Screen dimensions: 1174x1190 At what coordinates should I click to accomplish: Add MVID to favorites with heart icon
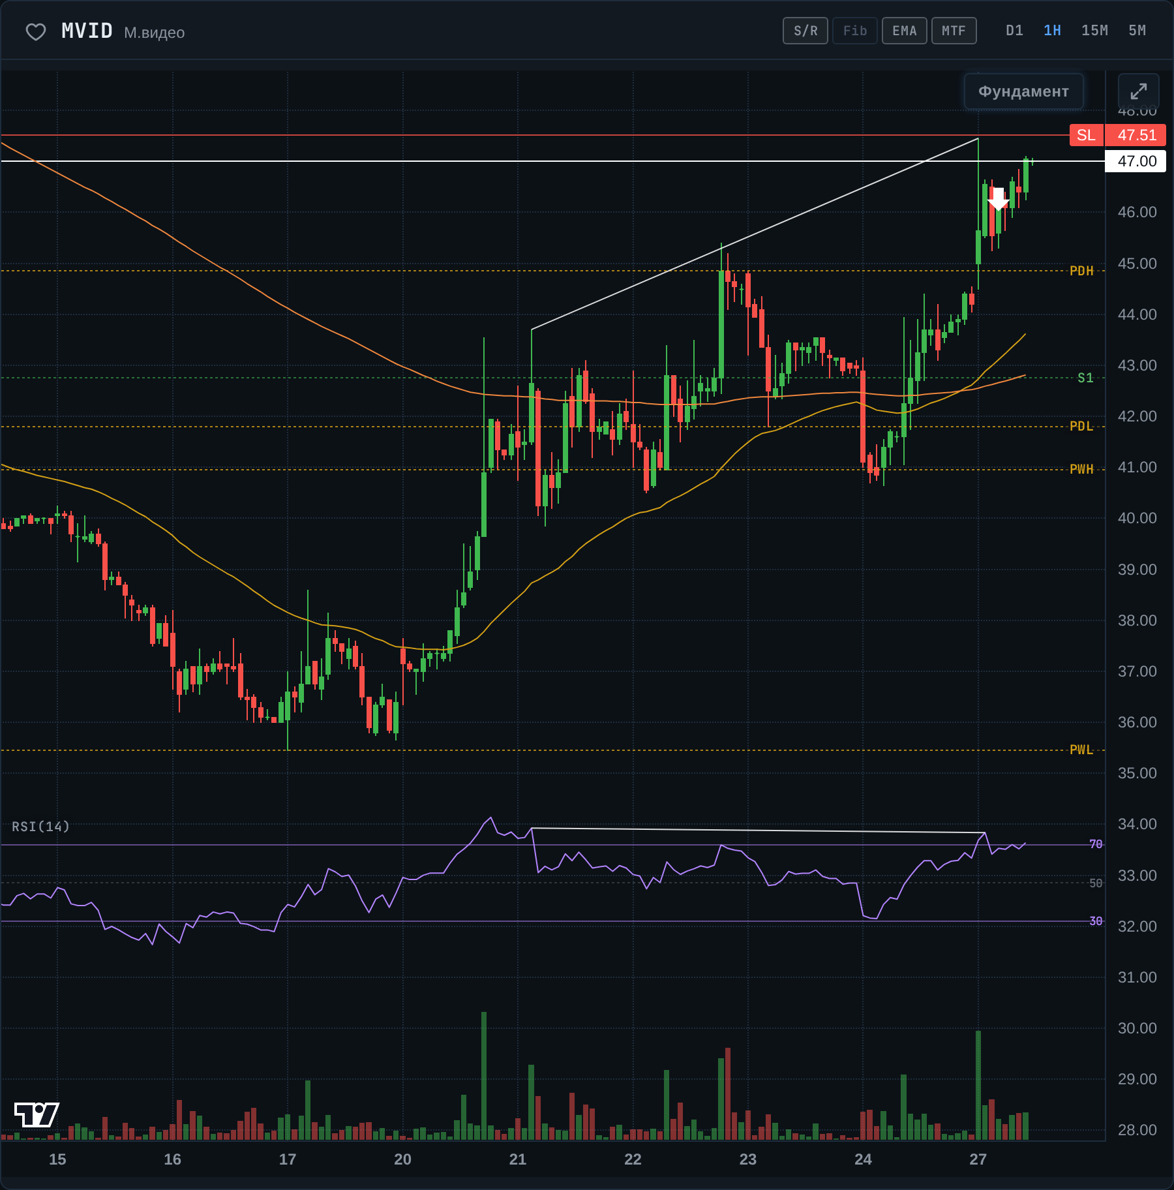click(x=36, y=31)
